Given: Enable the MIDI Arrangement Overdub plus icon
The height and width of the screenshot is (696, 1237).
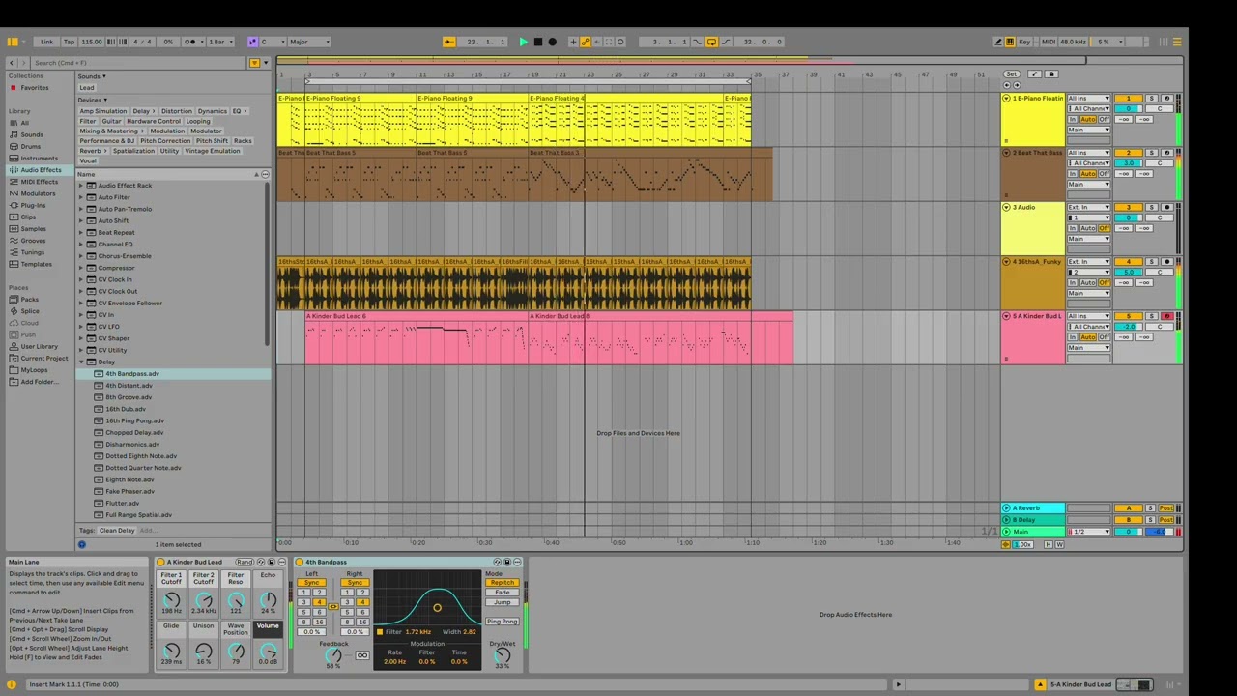Looking at the screenshot, I should [573, 42].
